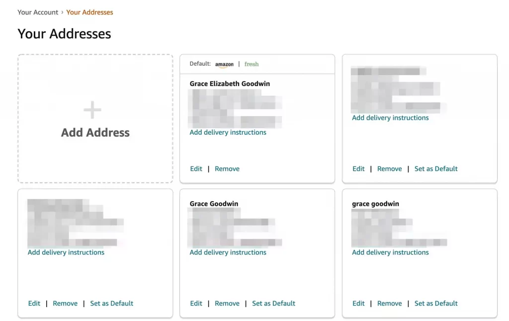The image size is (509, 321).
Task: Remove the top-right blurred address
Action: tap(390, 169)
